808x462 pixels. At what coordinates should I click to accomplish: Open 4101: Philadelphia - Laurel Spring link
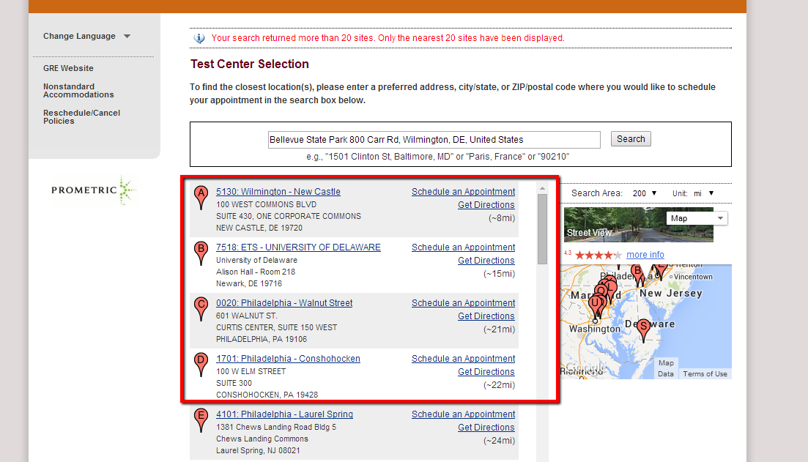pos(284,414)
